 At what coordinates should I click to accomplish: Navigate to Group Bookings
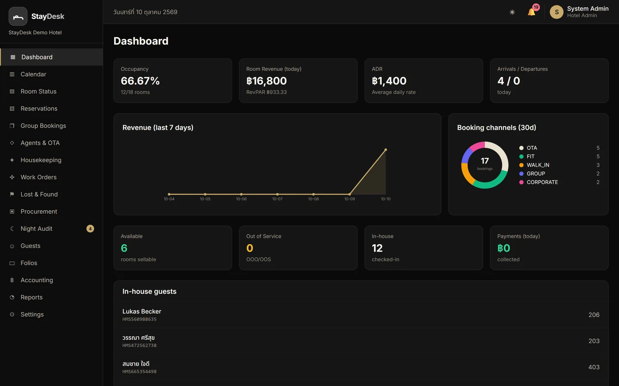(x=52, y=126)
